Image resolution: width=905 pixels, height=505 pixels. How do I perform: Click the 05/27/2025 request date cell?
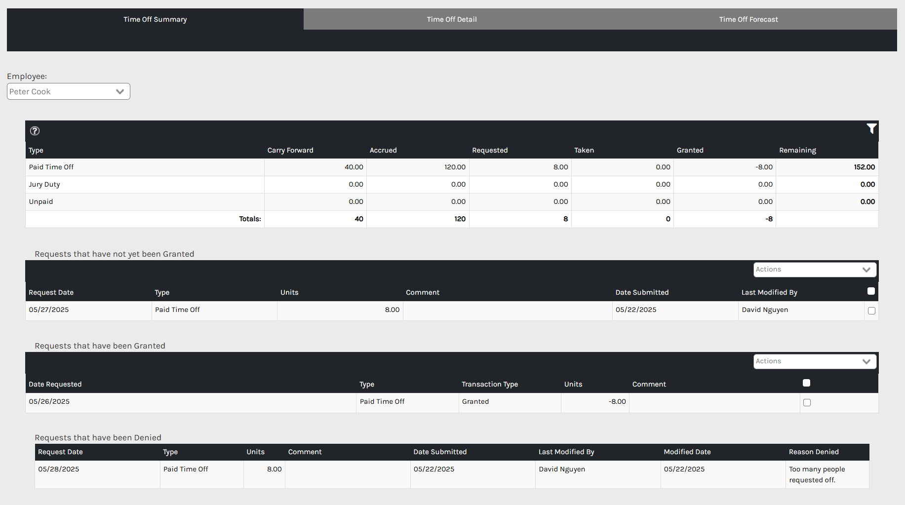49,310
